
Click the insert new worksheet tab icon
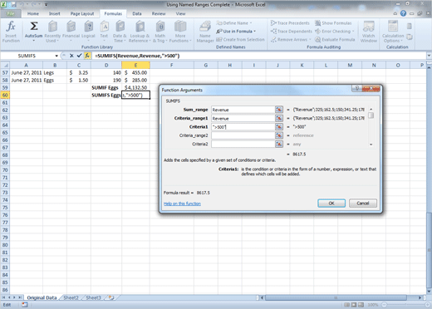coord(111,297)
